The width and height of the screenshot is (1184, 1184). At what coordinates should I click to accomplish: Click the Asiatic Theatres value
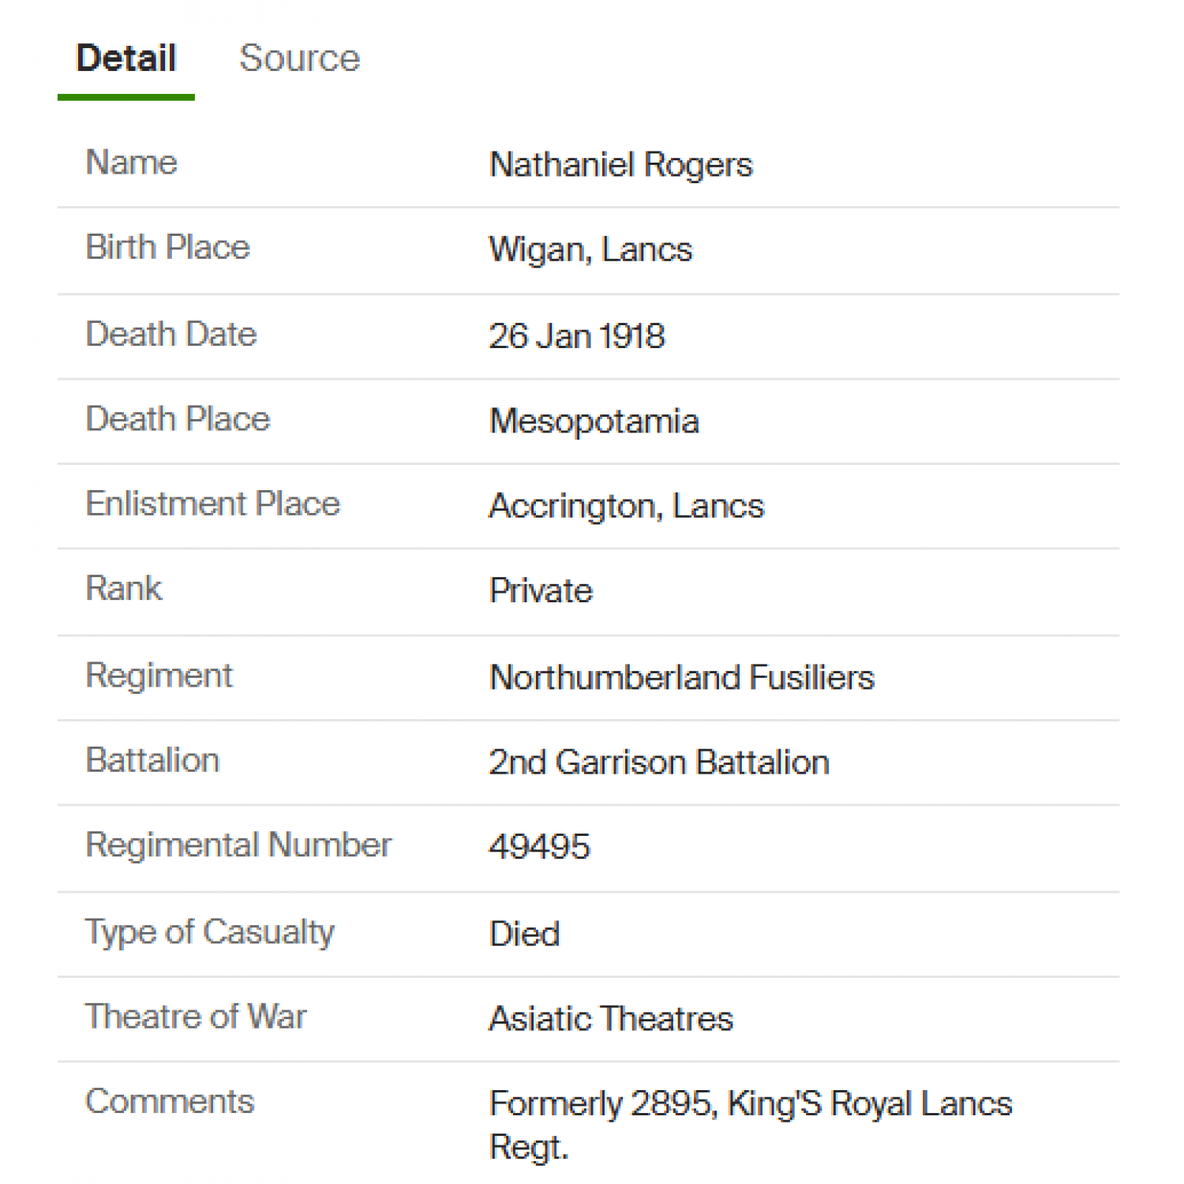[611, 1019]
